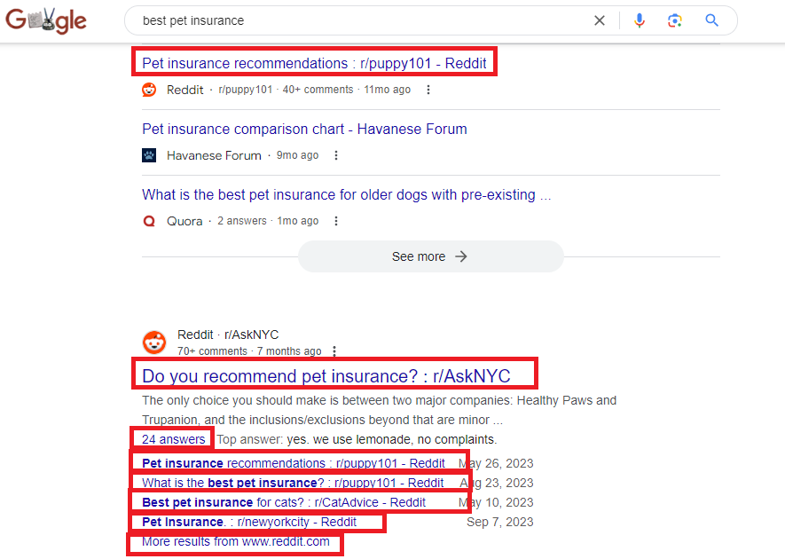Open 'Do you recommend pet insurance? : r/AskNYC'
The height and width of the screenshot is (559, 785).
tap(326, 375)
